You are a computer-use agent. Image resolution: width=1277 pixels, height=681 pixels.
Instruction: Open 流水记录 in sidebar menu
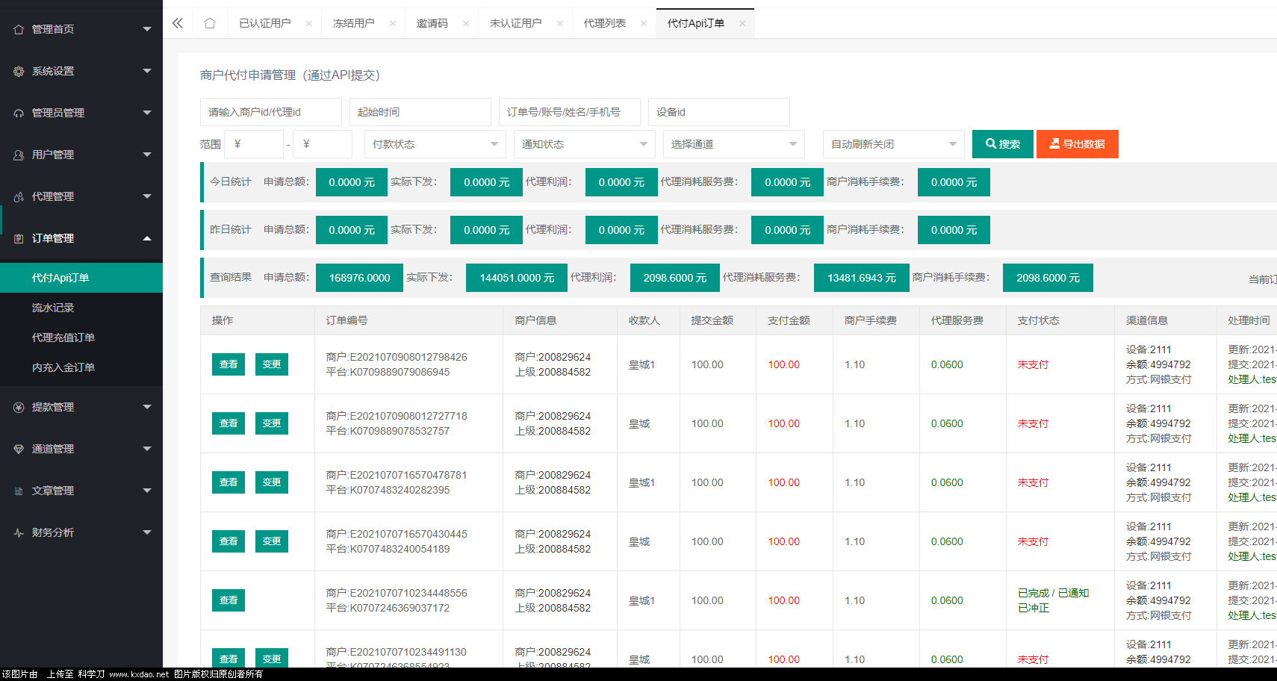(53, 308)
